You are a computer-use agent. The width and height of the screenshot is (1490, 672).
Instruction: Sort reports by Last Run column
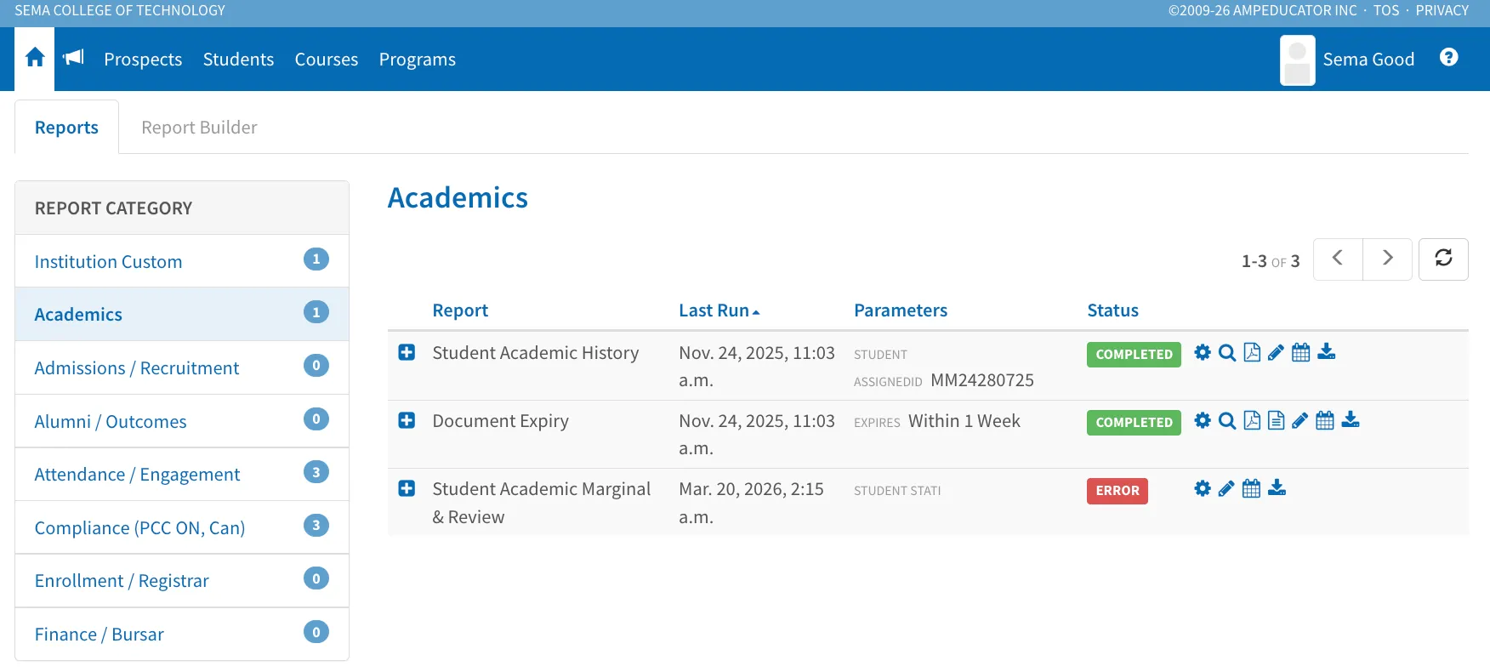point(719,310)
